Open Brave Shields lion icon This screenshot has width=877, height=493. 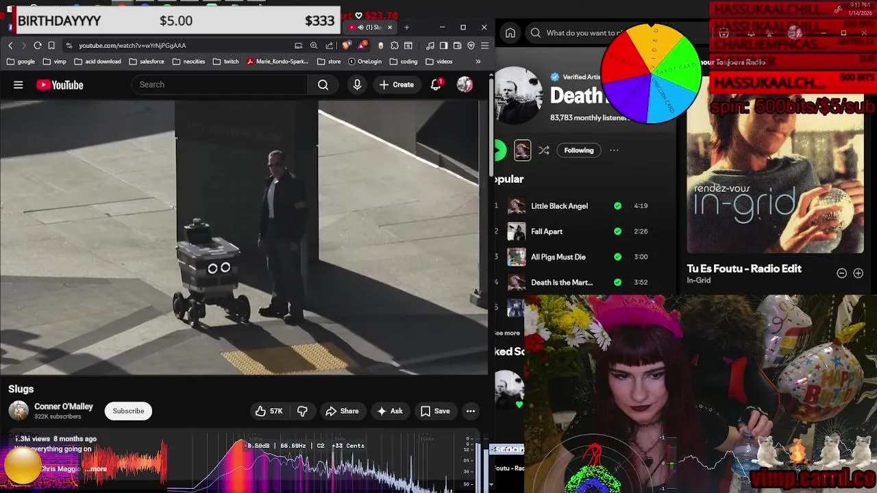point(346,45)
